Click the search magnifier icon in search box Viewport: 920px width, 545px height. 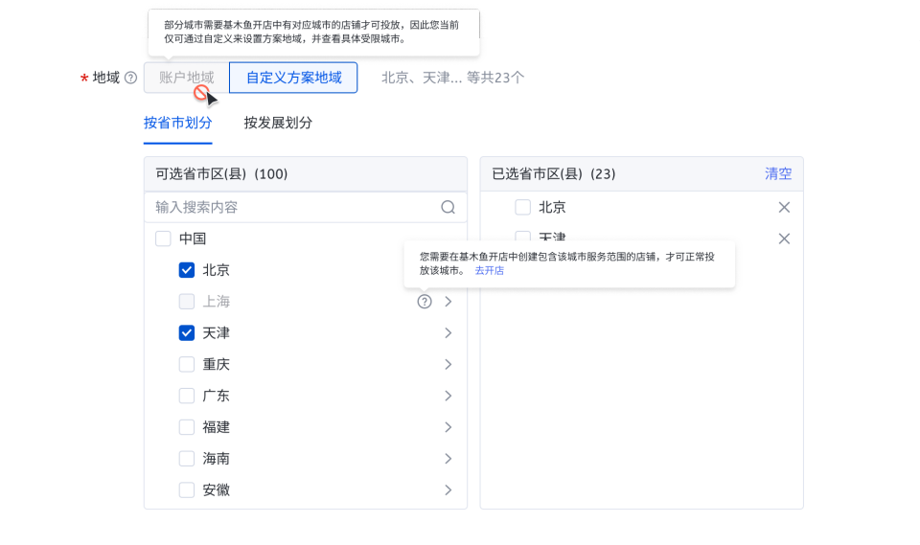click(x=448, y=207)
